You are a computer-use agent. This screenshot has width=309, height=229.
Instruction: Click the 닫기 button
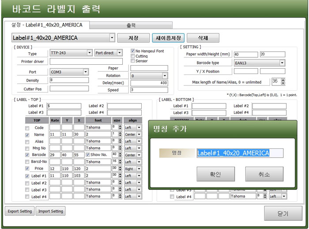[283, 213]
